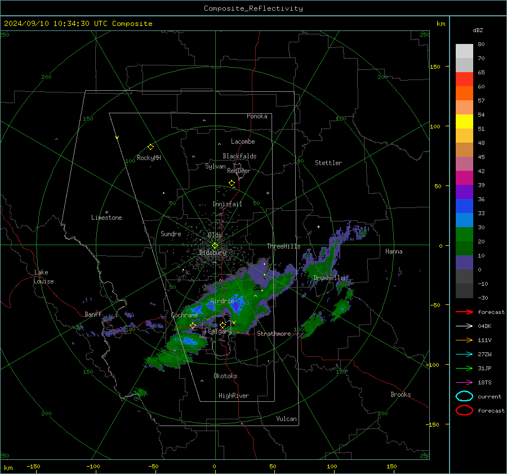Screen dimensions: 507x474
Task: Select the bright yellow 51-54 dBZ swatch
Action: coord(464,121)
